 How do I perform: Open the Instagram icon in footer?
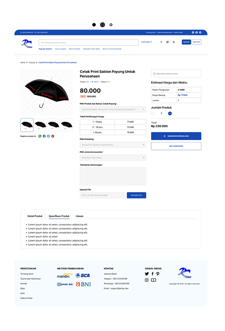147,280
